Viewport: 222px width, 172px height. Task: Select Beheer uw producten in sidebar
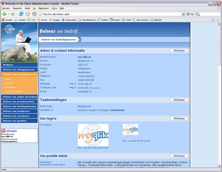click(x=16, y=111)
